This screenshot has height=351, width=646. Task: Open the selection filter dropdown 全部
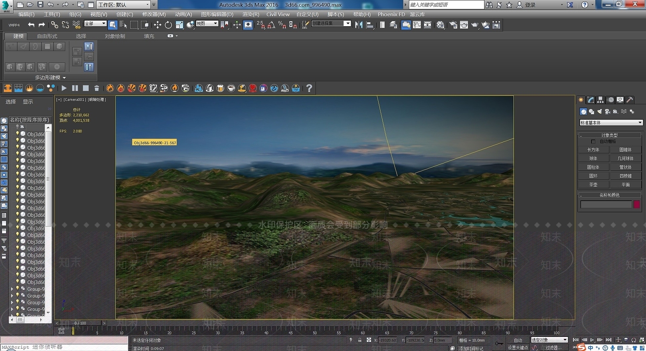[95, 24]
